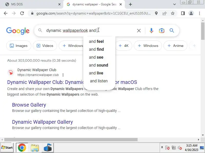Viewport: 205px width, 153px height.
Task: Open a new browser tab
Action: (130, 4)
